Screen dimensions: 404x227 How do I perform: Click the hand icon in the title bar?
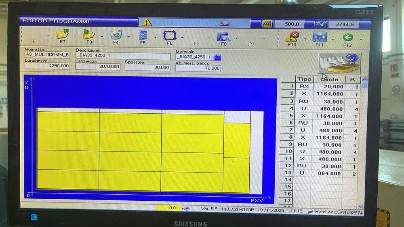coord(224,23)
